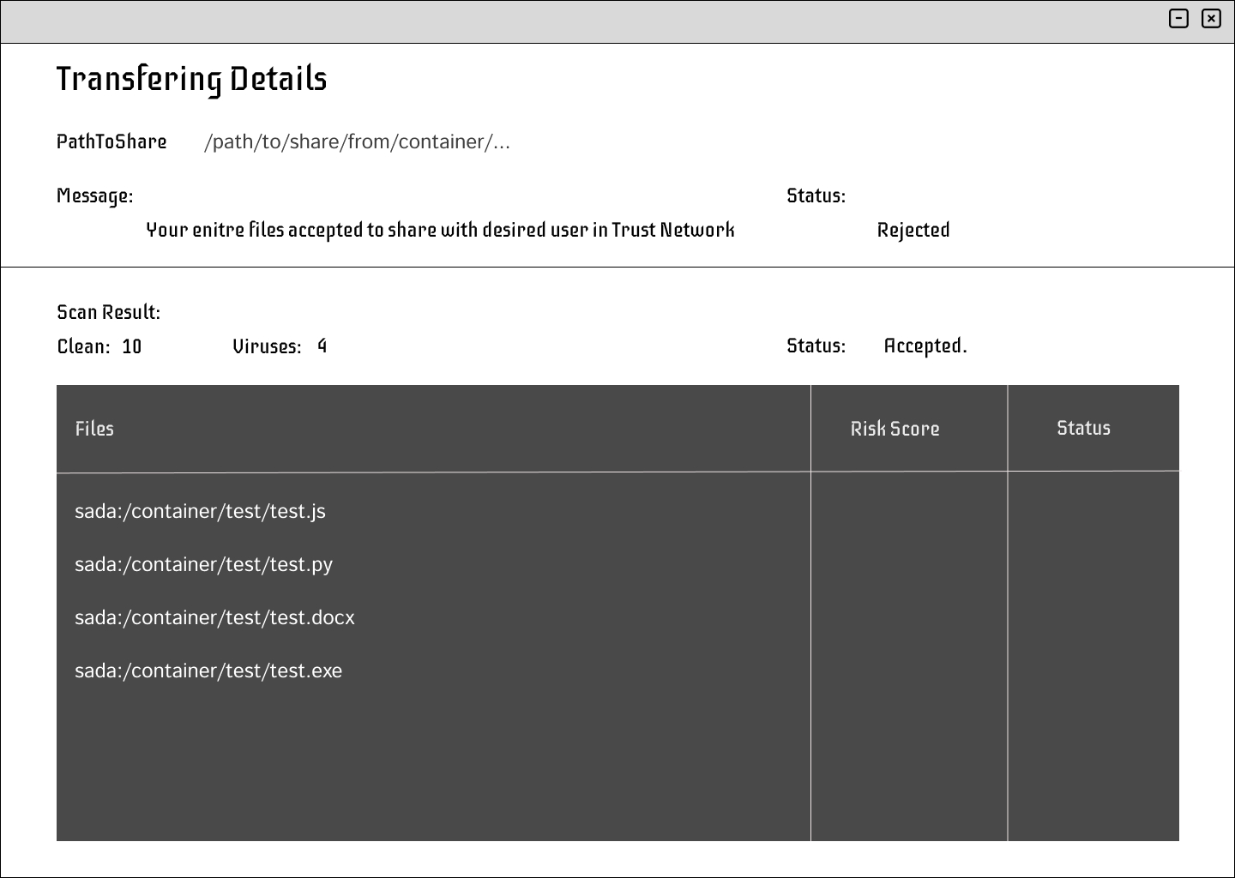Click the Clean count label
The width and height of the screenshot is (1235, 878).
coord(83,346)
